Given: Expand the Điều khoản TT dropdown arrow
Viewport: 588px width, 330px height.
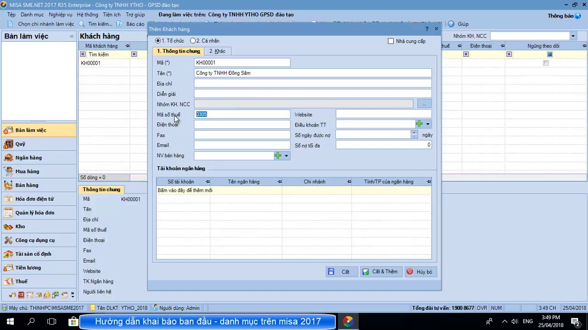Looking at the screenshot, I should (428, 124).
